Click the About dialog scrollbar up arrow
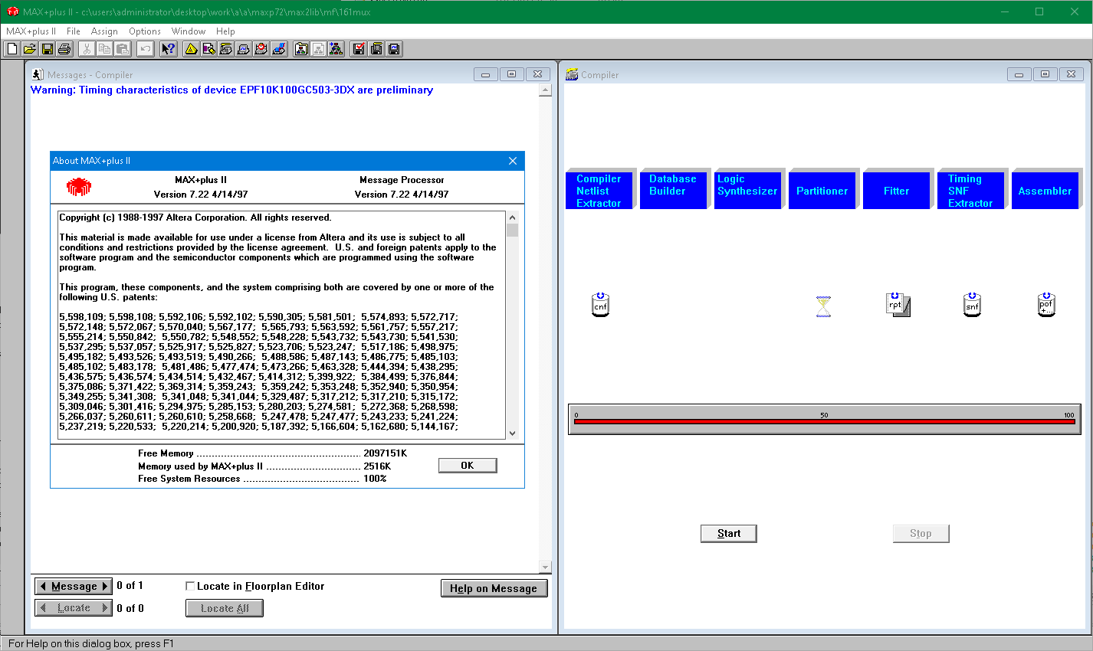1093x651 pixels. 513,218
